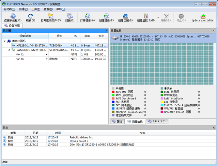Image resolution: width=218 pixels, height=166 pixels.
Task: Click the 7CS004LH label cell
Action: click(59, 45)
